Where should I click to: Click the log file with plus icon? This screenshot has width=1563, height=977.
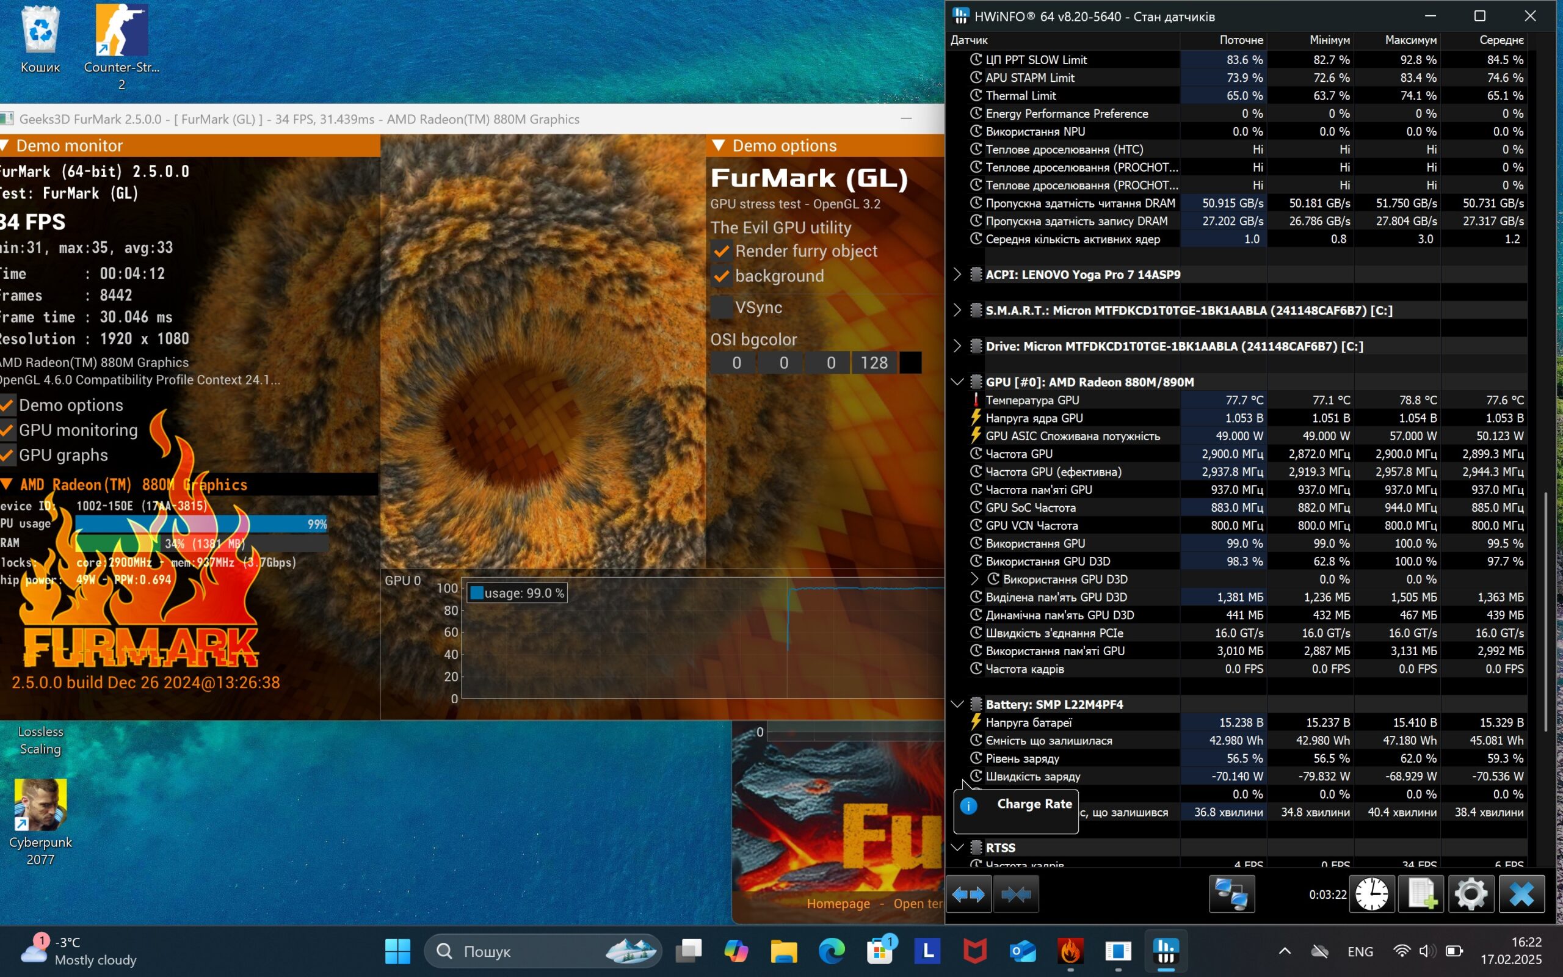tap(1420, 895)
